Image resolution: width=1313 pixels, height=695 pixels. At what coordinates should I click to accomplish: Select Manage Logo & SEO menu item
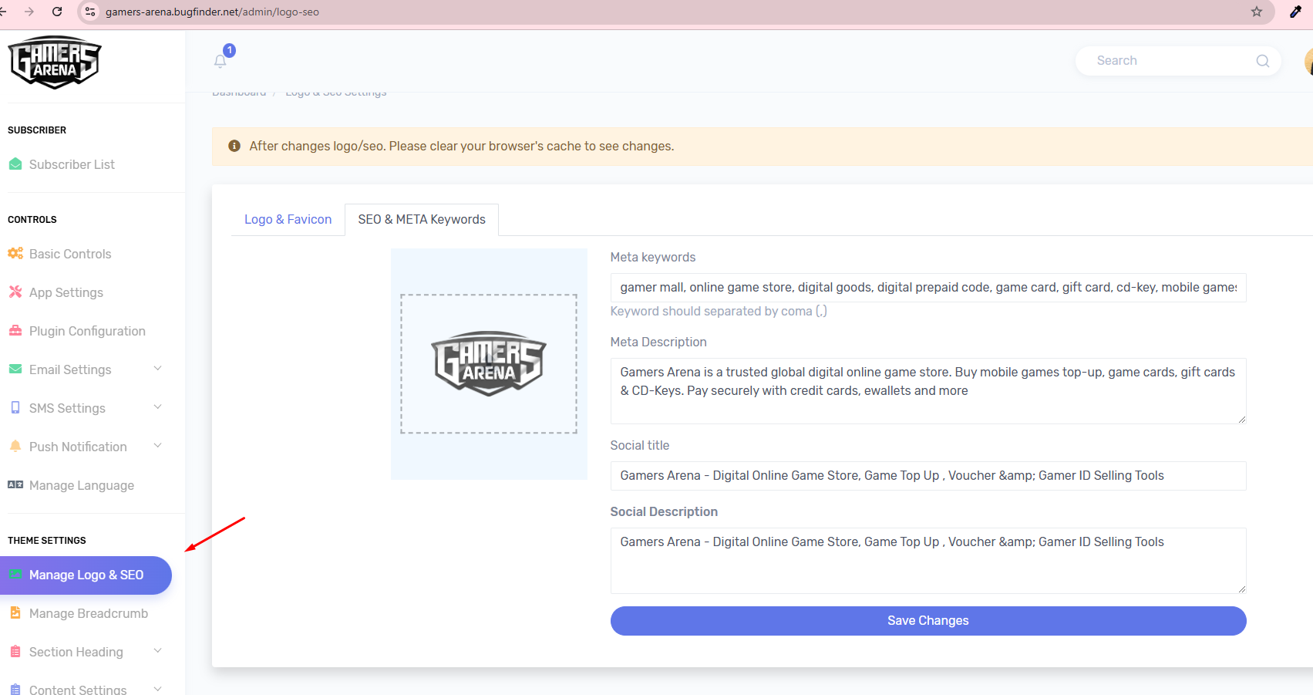coord(86,575)
